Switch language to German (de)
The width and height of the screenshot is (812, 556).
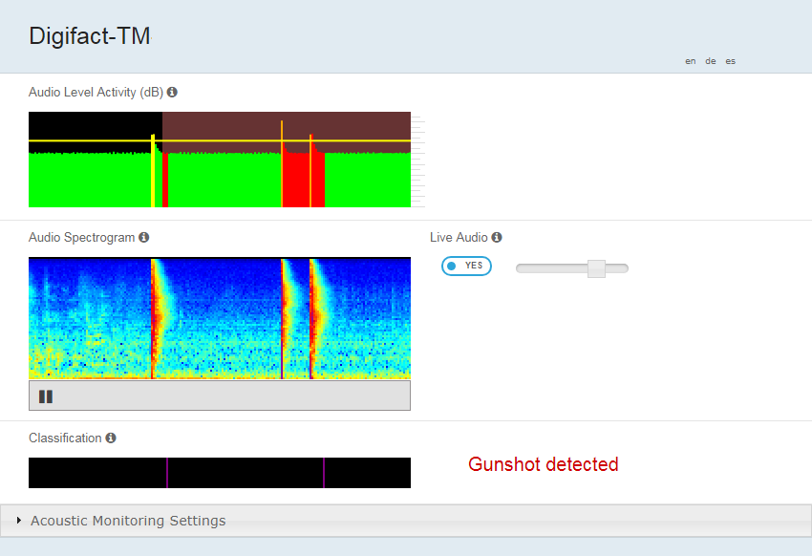tap(711, 61)
